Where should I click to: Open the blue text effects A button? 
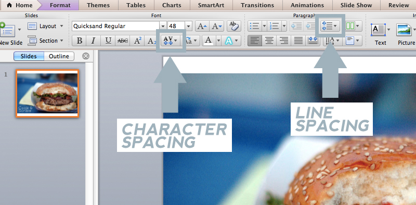pos(231,41)
